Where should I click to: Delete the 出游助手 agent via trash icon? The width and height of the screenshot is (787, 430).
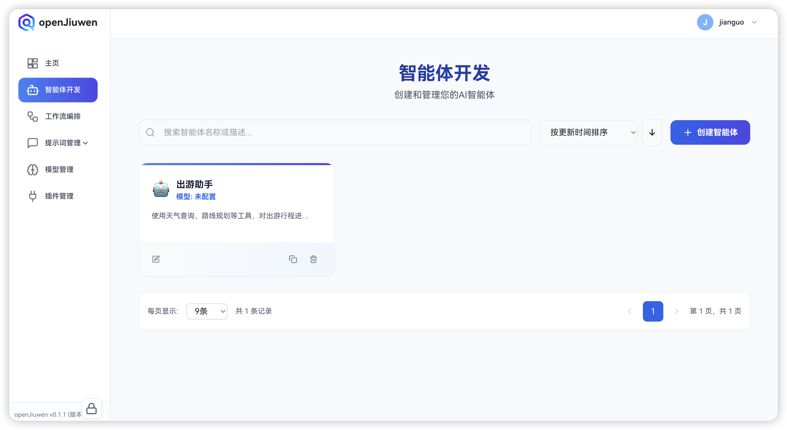pyautogui.click(x=314, y=259)
